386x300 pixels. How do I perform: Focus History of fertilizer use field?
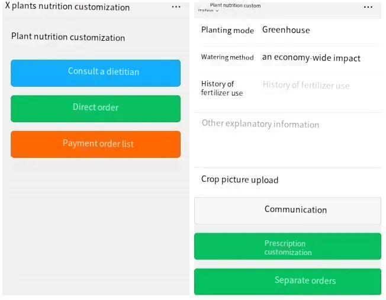[306, 86]
